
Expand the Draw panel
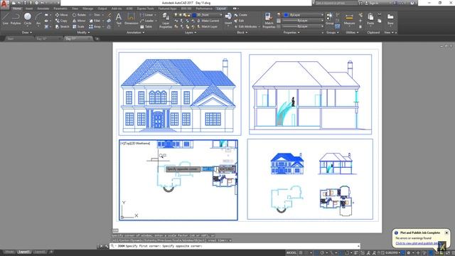27,33
